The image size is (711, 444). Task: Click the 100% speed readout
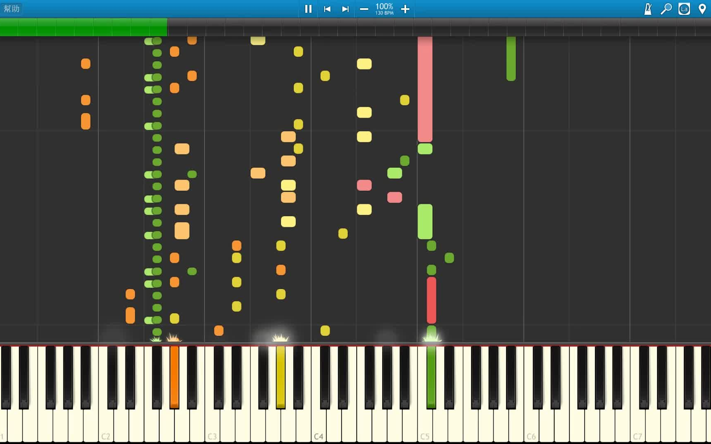[384, 7]
